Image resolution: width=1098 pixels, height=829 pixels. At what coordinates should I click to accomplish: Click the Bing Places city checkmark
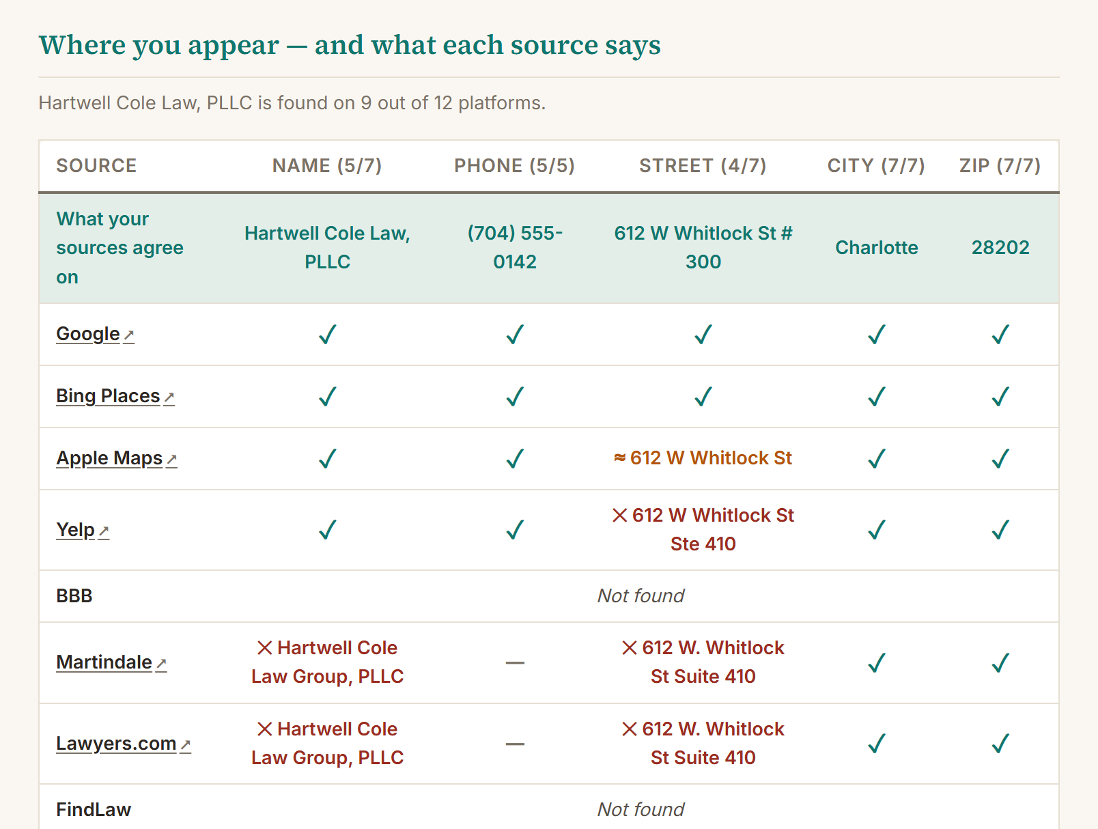(x=877, y=397)
